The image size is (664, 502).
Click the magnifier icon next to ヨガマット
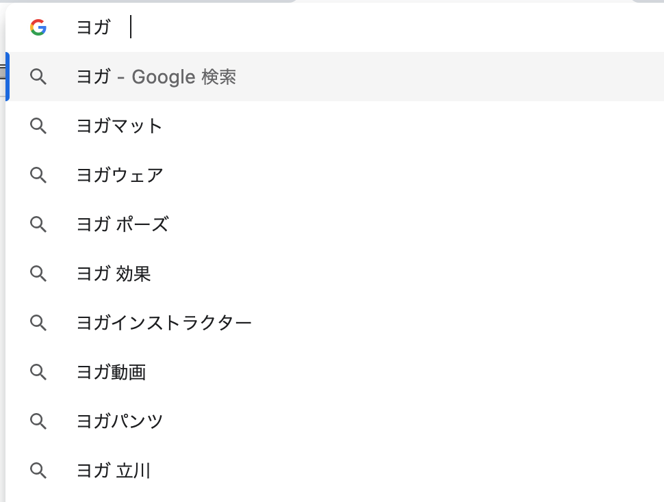38,126
